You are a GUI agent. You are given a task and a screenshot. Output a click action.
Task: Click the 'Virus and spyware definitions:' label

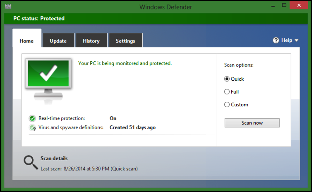(x=71, y=127)
